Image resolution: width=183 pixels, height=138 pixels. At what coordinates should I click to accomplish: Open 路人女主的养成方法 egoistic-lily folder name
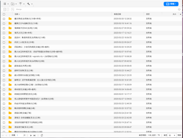pyautogui.click(x=36, y=56)
